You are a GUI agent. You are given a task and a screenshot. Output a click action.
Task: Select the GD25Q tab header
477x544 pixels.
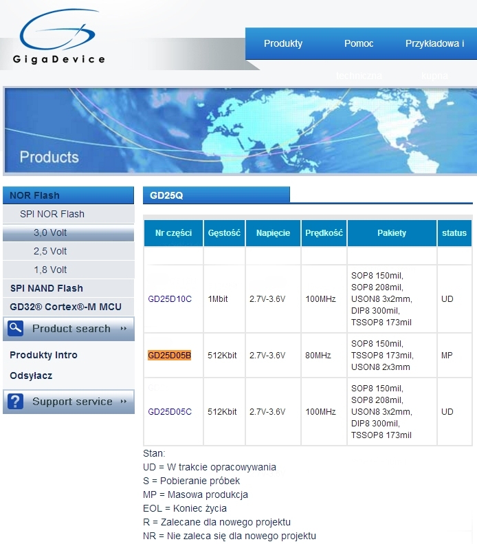[217, 195]
